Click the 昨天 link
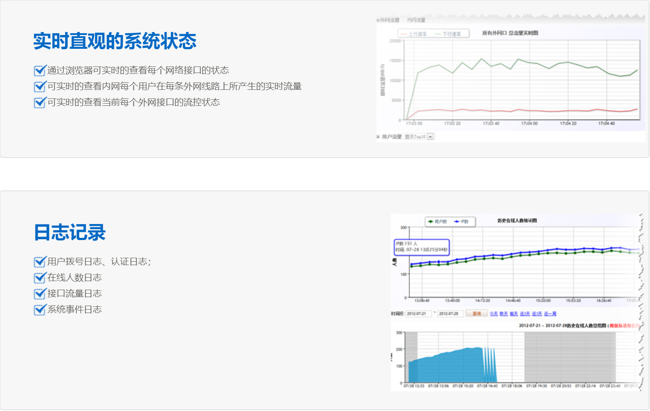This screenshot has height=411, width=650. click(x=504, y=314)
